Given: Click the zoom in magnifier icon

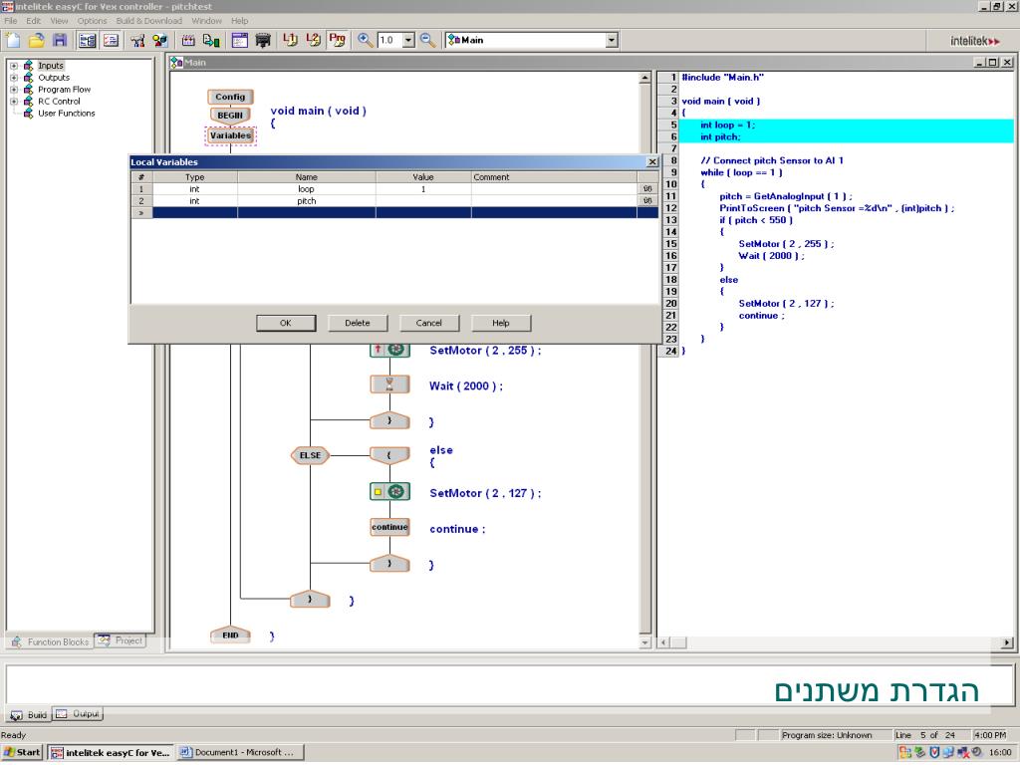Looking at the screenshot, I should (x=365, y=40).
